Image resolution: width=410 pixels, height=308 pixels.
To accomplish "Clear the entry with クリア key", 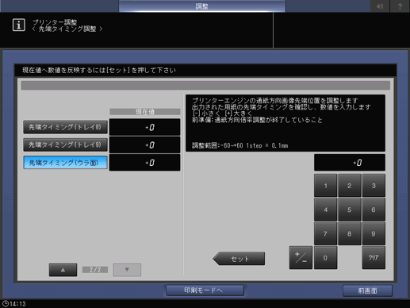I will click(x=374, y=258).
